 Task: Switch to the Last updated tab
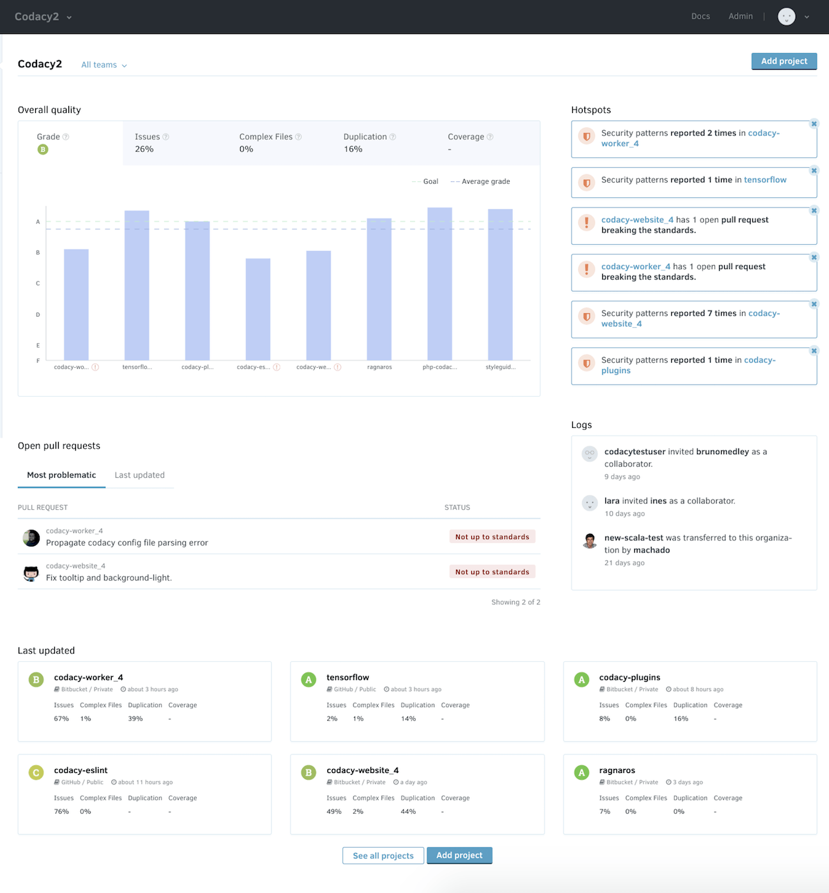(139, 475)
